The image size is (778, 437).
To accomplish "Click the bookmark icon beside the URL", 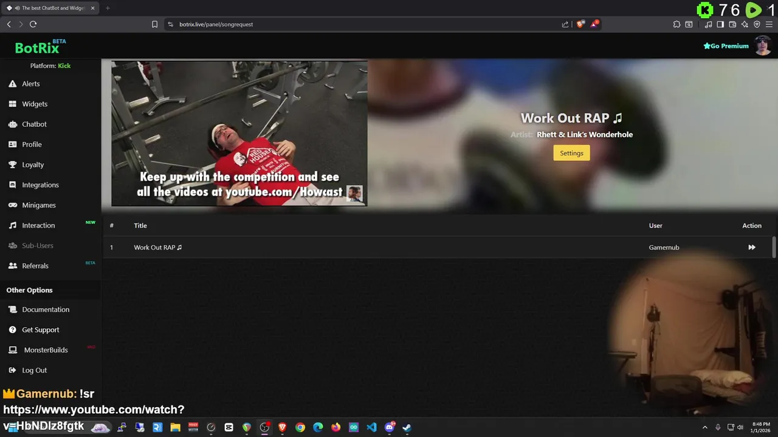I will [154, 24].
